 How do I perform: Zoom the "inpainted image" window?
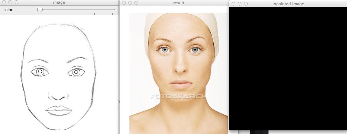tap(246, 4)
